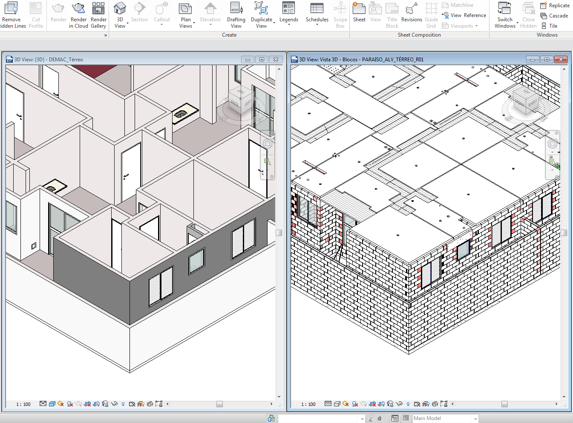573x423 pixels.
Task: Click the Design Options icon in status bar
Action: pos(395,418)
